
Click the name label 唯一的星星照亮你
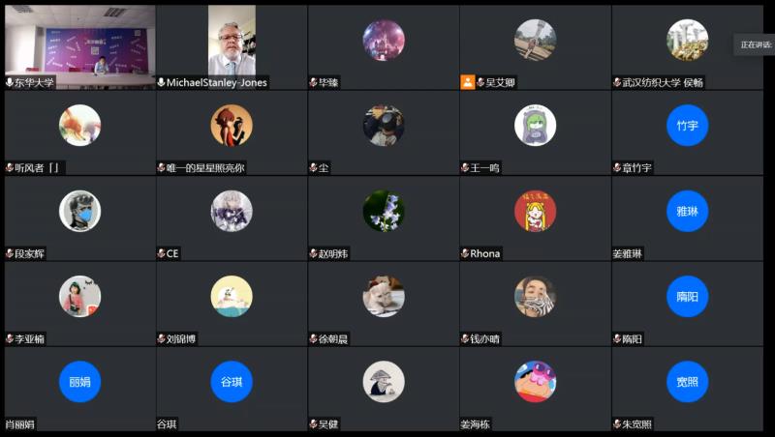[x=205, y=168]
